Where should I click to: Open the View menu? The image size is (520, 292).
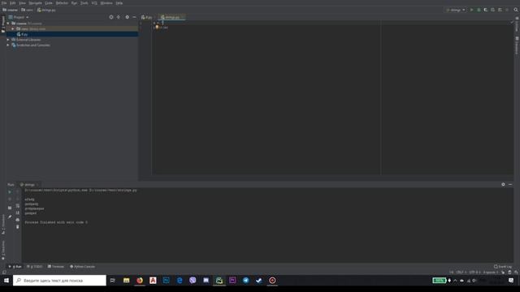(22, 3)
